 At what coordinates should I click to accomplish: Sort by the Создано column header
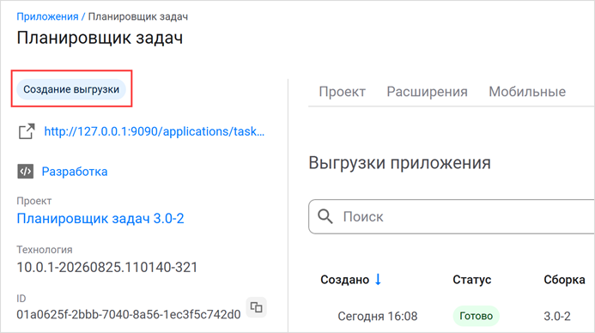click(344, 280)
